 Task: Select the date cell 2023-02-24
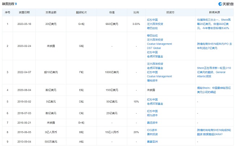point(24,46)
